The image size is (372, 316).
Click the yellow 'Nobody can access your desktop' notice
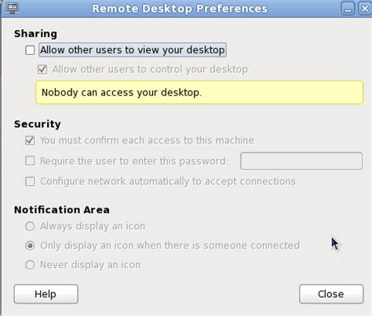click(x=199, y=93)
